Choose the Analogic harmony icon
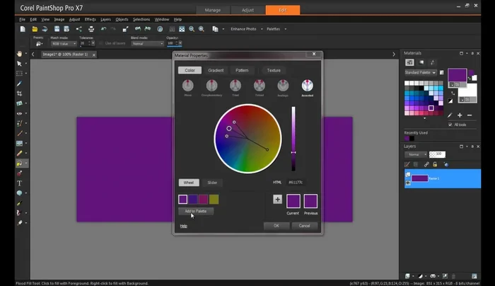The width and height of the screenshot is (495, 286). [x=283, y=86]
